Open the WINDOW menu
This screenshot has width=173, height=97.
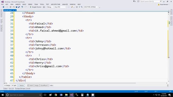click(x=72, y=4)
